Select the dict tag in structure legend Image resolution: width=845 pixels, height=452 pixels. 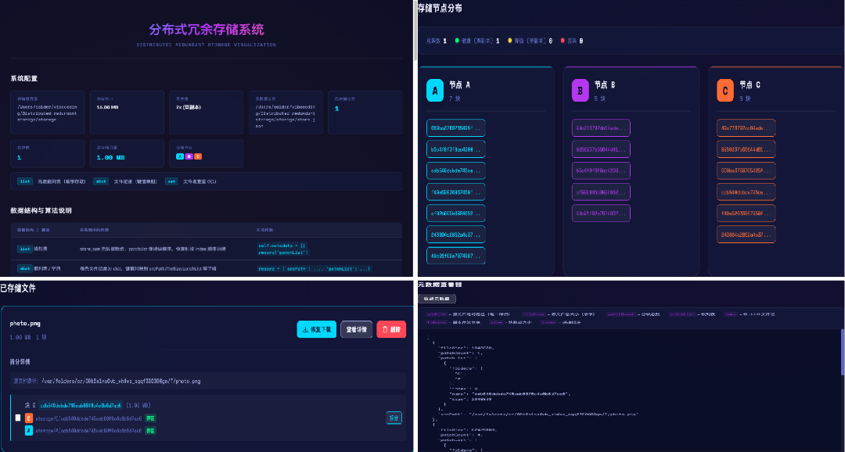click(101, 181)
